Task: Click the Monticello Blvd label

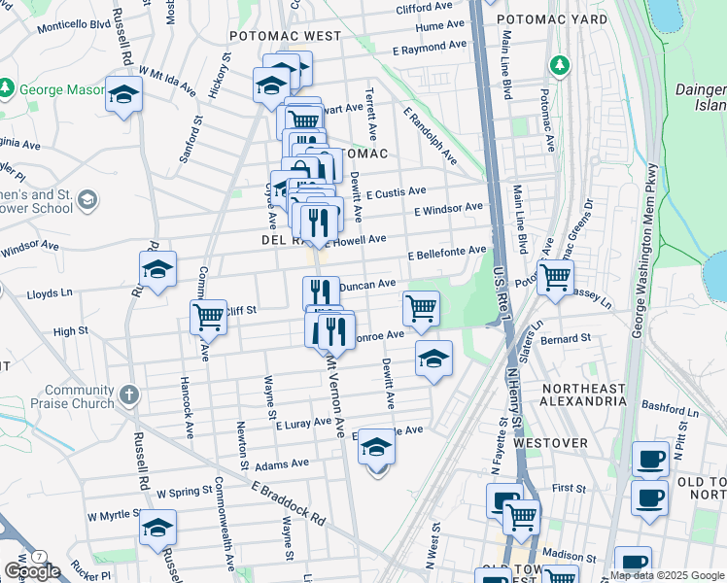Action: point(74,26)
